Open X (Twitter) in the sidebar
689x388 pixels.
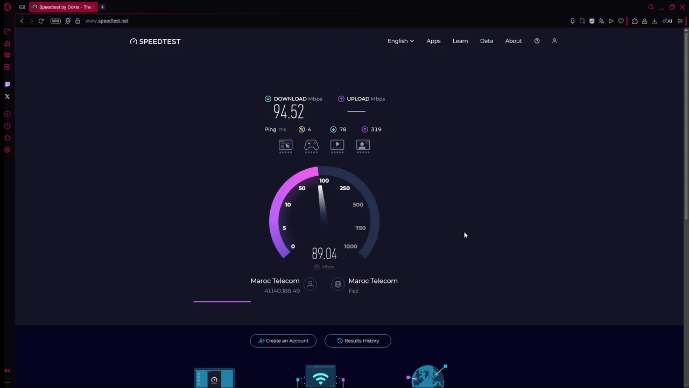point(8,96)
